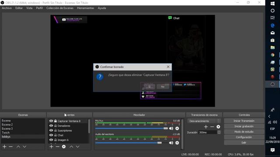Open the Editar menu
The image size is (280, 157).
(19, 8)
